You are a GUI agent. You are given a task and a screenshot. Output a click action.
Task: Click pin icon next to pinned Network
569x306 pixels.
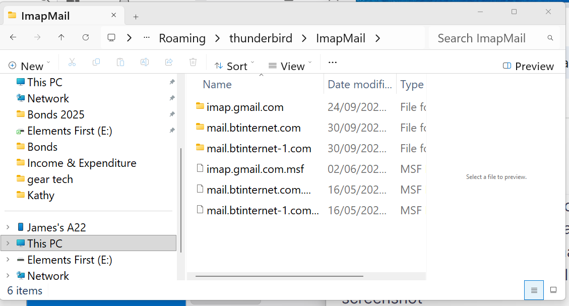[x=172, y=98]
